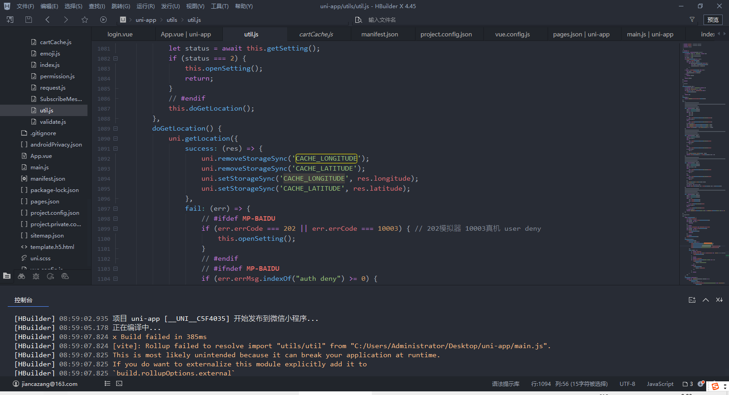The height and width of the screenshot is (395, 729).
Task: Open permission.js in the file tree
Action: point(57,76)
